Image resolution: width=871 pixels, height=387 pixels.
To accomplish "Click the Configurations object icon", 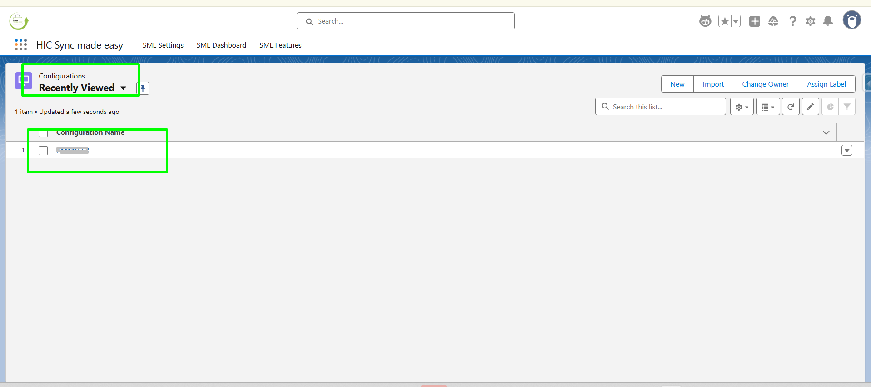I will (x=24, y=81).
